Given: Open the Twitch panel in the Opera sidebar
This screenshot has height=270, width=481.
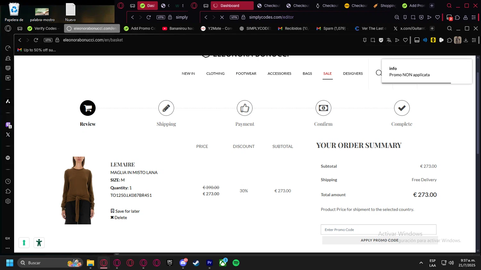Looking at the screenshot, I should [x=8, y=125].
